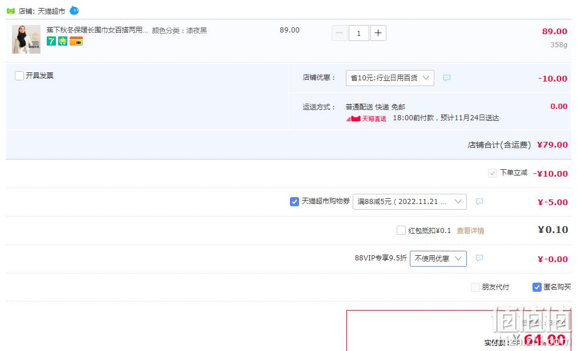
Task: Toggle the 下单立减 checkbox
Action: pyautogui.click(x=493, y=173)
